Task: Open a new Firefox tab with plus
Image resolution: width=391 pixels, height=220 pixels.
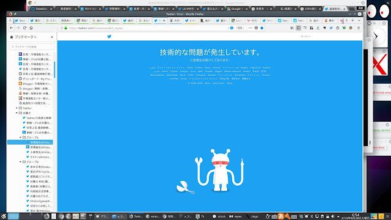Action: [353, 20]
